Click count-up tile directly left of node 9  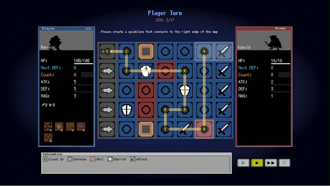click(x=185, y=51)
